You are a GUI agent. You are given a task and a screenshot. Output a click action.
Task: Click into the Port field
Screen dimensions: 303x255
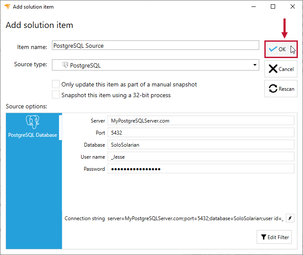pyautogui.click(x=201, y=132)
